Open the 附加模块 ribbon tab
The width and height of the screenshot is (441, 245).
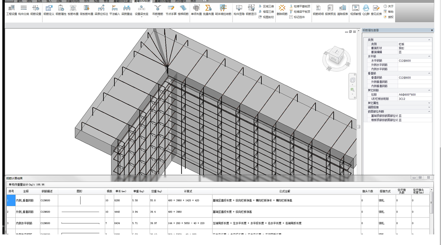click(181, 1)
